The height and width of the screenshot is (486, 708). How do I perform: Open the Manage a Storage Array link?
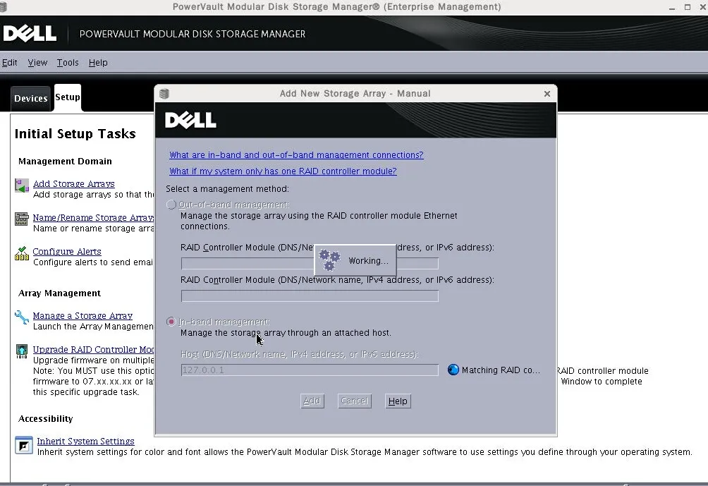click(x=83, y=316)
